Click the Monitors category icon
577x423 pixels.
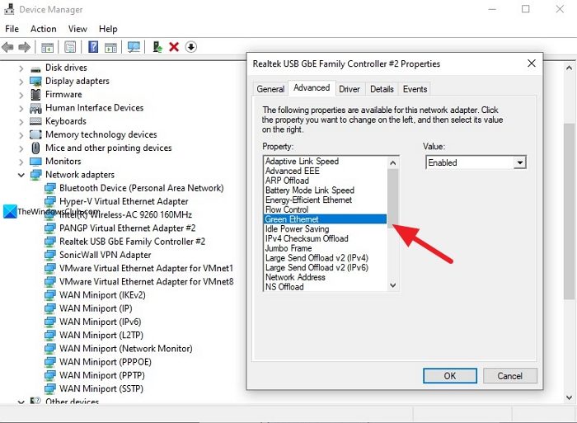click(35, 162)
